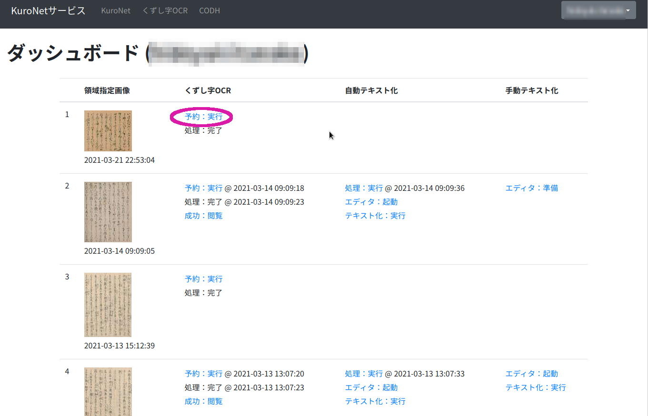This screenshot has height=416, width=648.
Task: Open the document thumbnail in row 2
Action: (108, 212)
